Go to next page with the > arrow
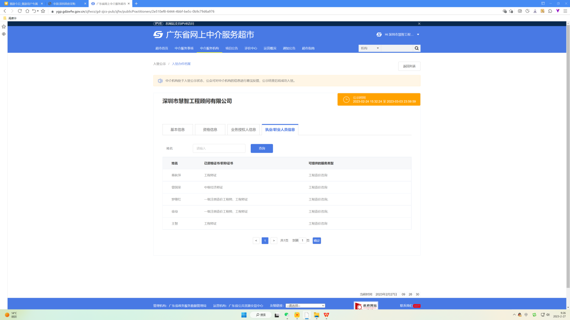570x320 pixels. point(274,241)
